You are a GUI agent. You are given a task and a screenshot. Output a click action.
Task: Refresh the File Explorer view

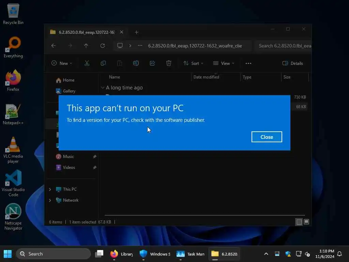point(103,46)
